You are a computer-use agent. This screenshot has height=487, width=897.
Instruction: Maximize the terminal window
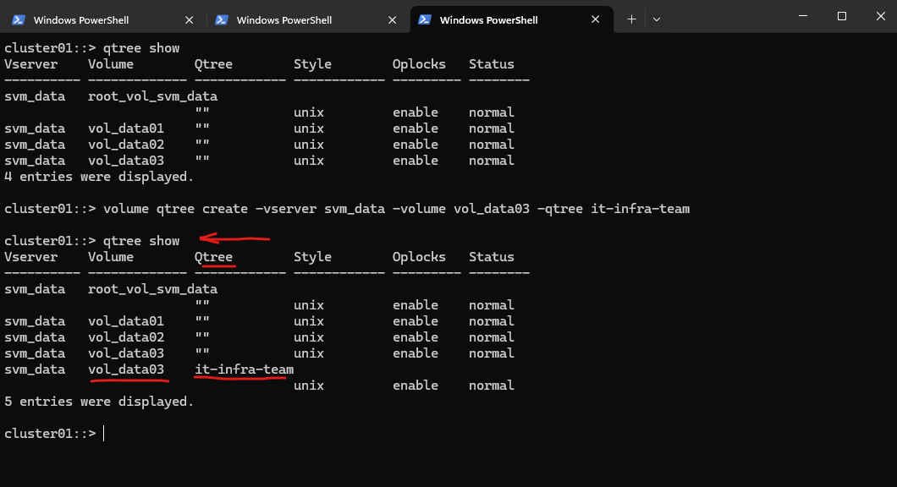click(x=841, y=16)
